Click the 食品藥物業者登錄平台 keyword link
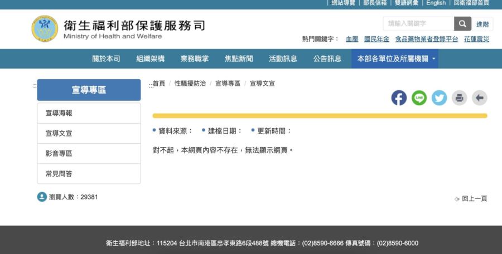 (x=427, y=39)
